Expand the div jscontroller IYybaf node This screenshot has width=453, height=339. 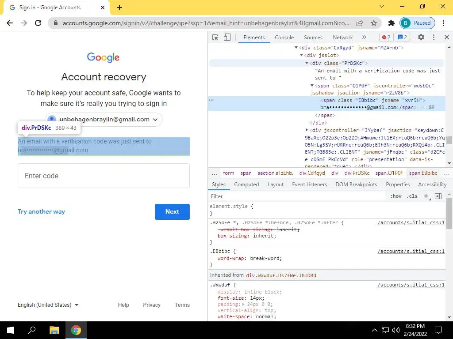pos(307,130)
